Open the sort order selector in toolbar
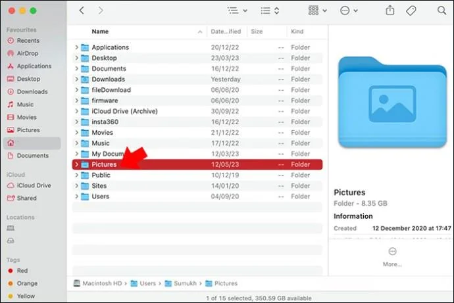 270,11
